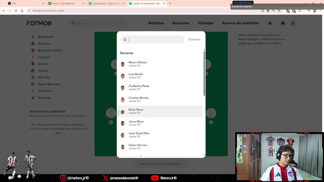Open Acerca de nosotros page
Viewport: 324px width, 182px height.
click(x=240, y=23)
